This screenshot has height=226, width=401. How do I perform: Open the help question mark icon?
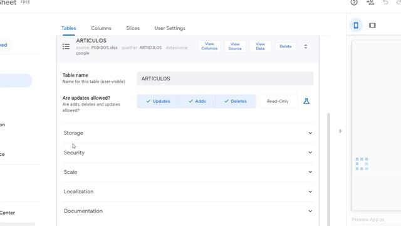354,3
